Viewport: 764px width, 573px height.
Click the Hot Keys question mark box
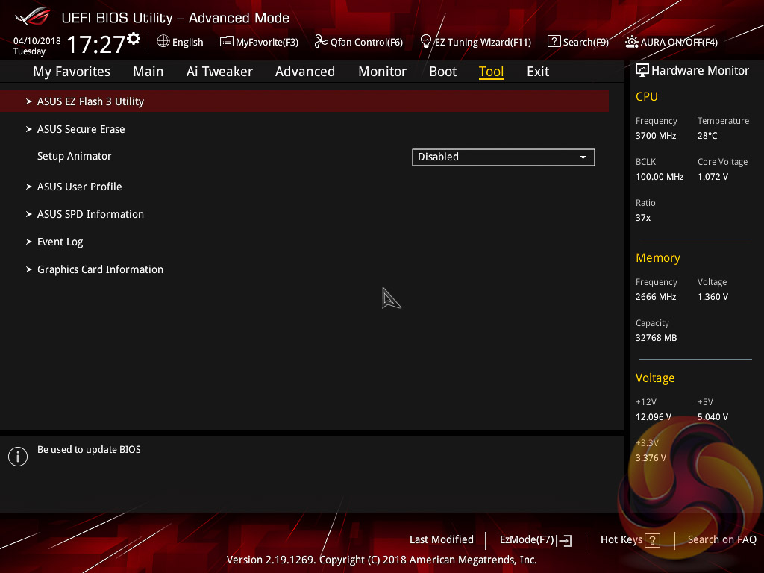coord(652,540)
